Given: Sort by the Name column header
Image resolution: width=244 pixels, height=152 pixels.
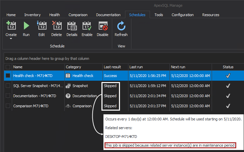Looking at the screenshot, I should (38, 67).
